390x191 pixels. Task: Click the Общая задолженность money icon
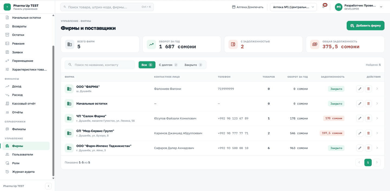click(315, 44)
